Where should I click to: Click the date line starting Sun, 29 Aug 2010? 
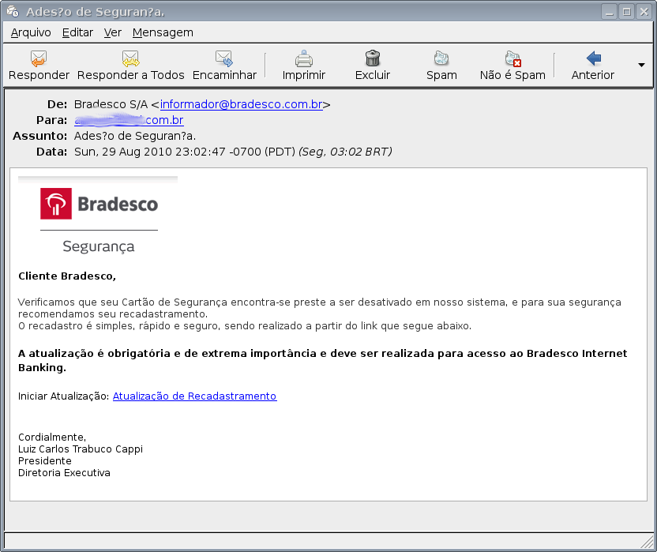pyautogui.click(x=233, y=152)
